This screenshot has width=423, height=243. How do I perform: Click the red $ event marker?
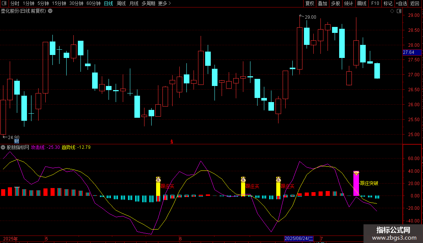pos(171,142)
